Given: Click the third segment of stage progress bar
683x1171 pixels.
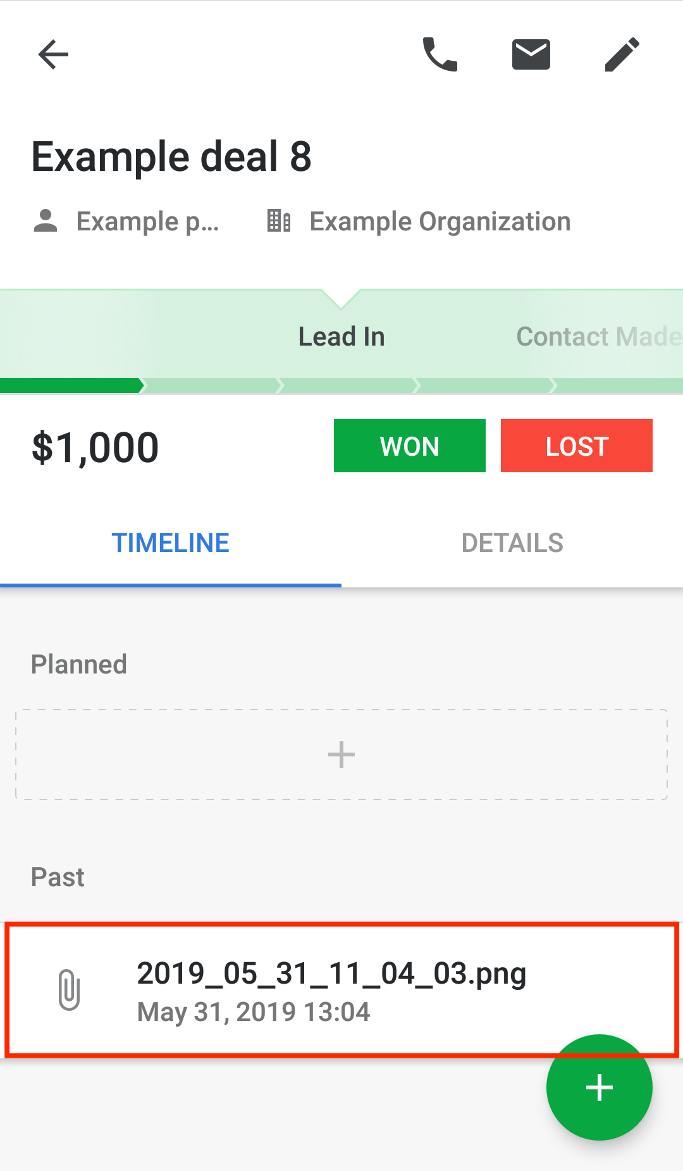Looking at the screenshot, I should (349, 385).
